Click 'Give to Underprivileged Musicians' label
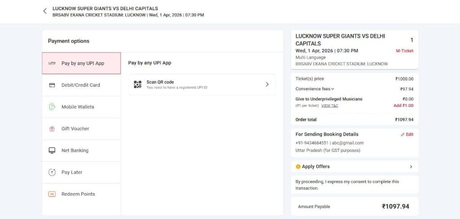The image size is (460, 219). tap(329, 99)
